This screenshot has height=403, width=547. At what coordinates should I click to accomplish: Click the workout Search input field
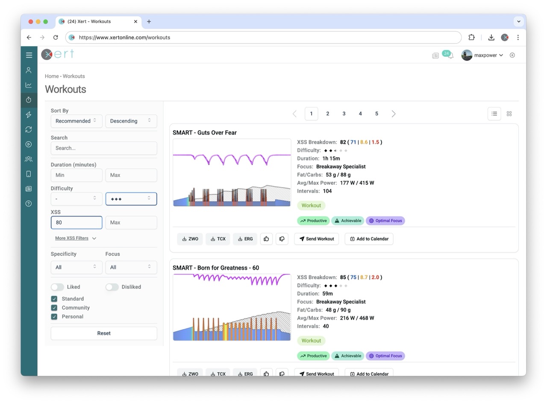click(104, 148)
